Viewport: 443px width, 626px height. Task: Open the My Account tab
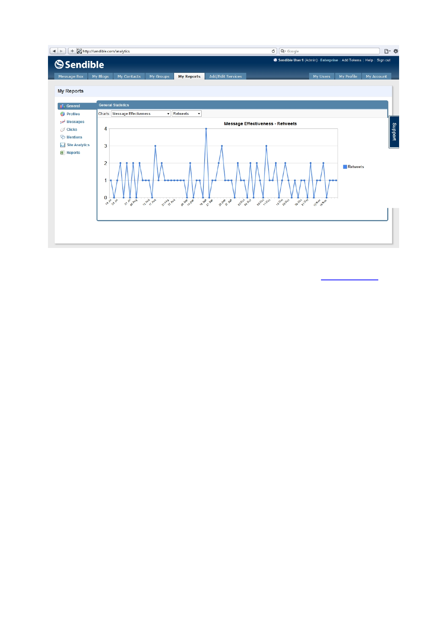click(x=376, y=76)
